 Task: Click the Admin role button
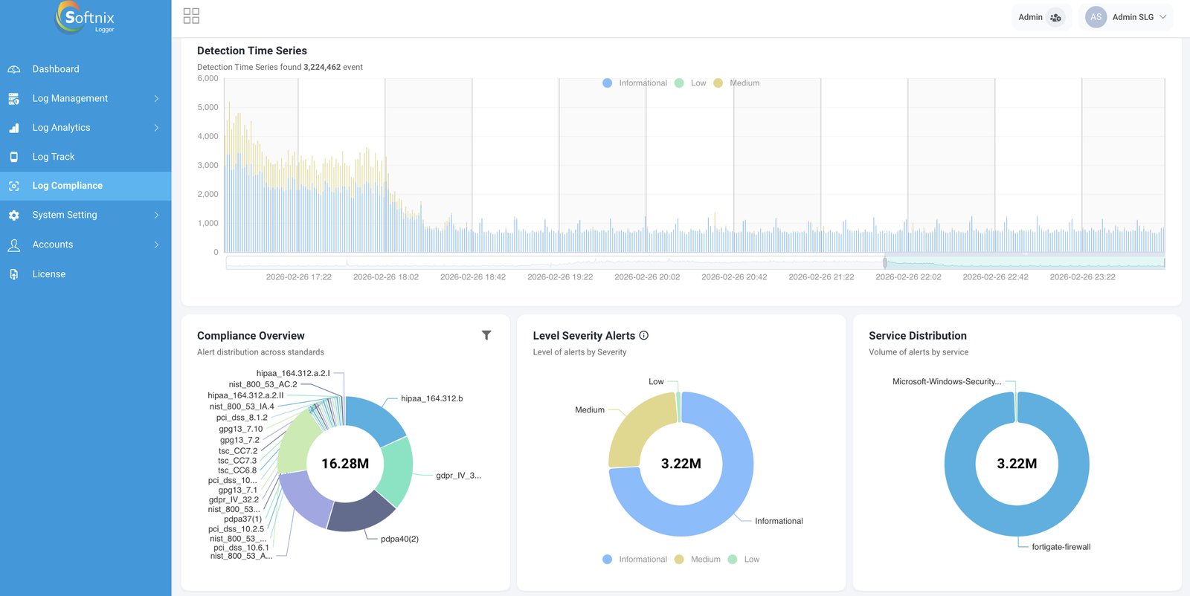tap(1041, 17)
